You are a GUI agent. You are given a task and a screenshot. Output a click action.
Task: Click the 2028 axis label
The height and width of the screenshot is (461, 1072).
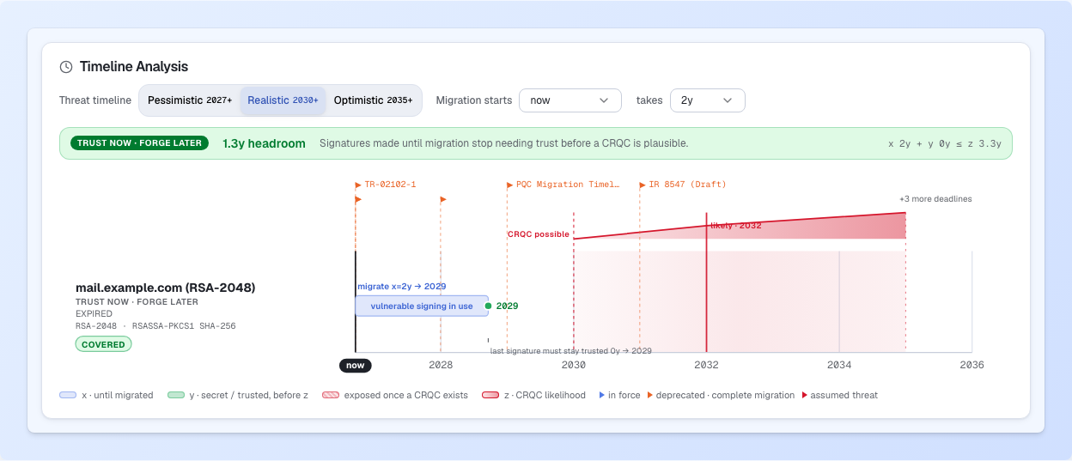441,365
